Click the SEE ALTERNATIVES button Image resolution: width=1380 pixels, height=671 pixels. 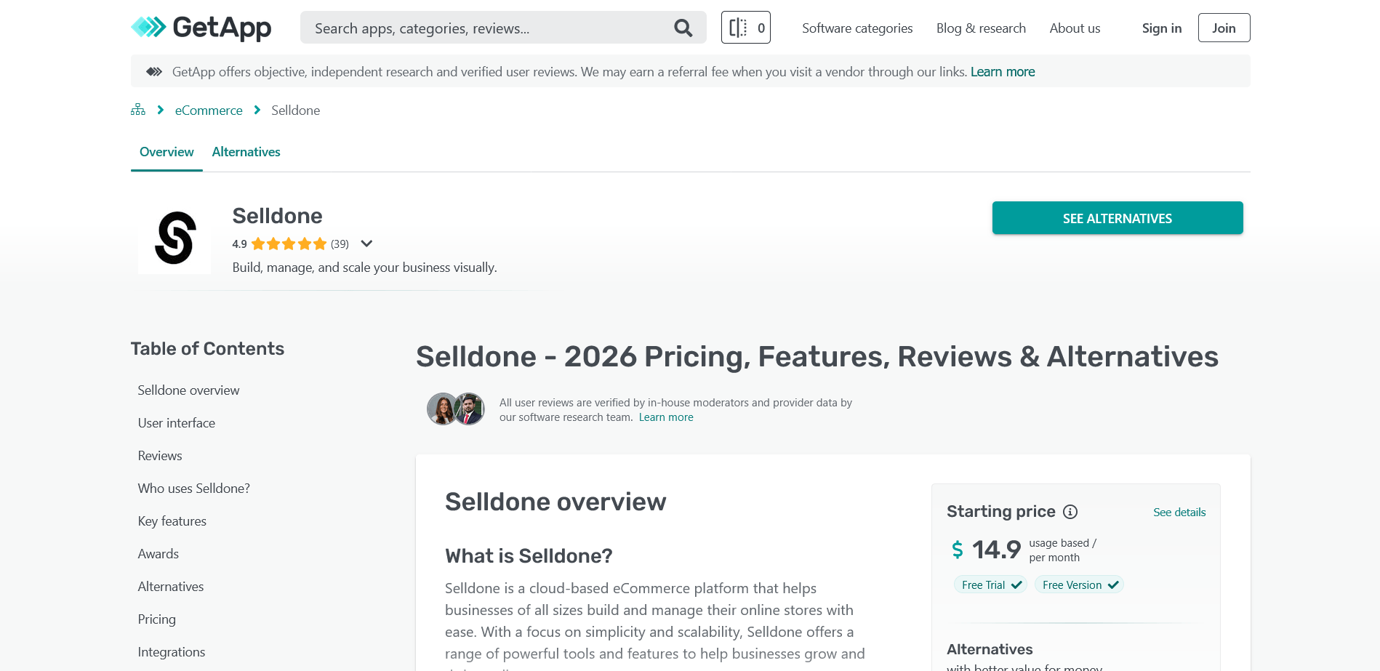coord(1118,218)
